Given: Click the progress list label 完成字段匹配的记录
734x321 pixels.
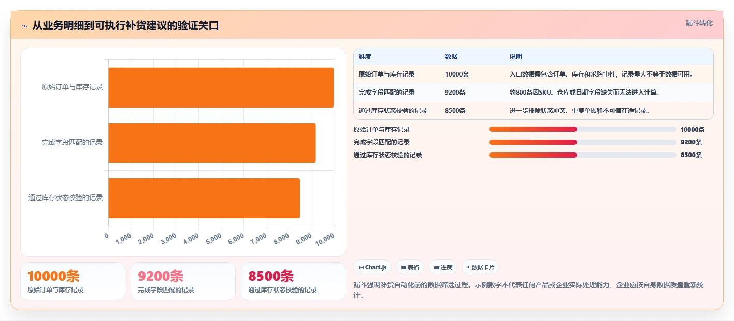Looking at the screenshot, I should coord(381,142).
